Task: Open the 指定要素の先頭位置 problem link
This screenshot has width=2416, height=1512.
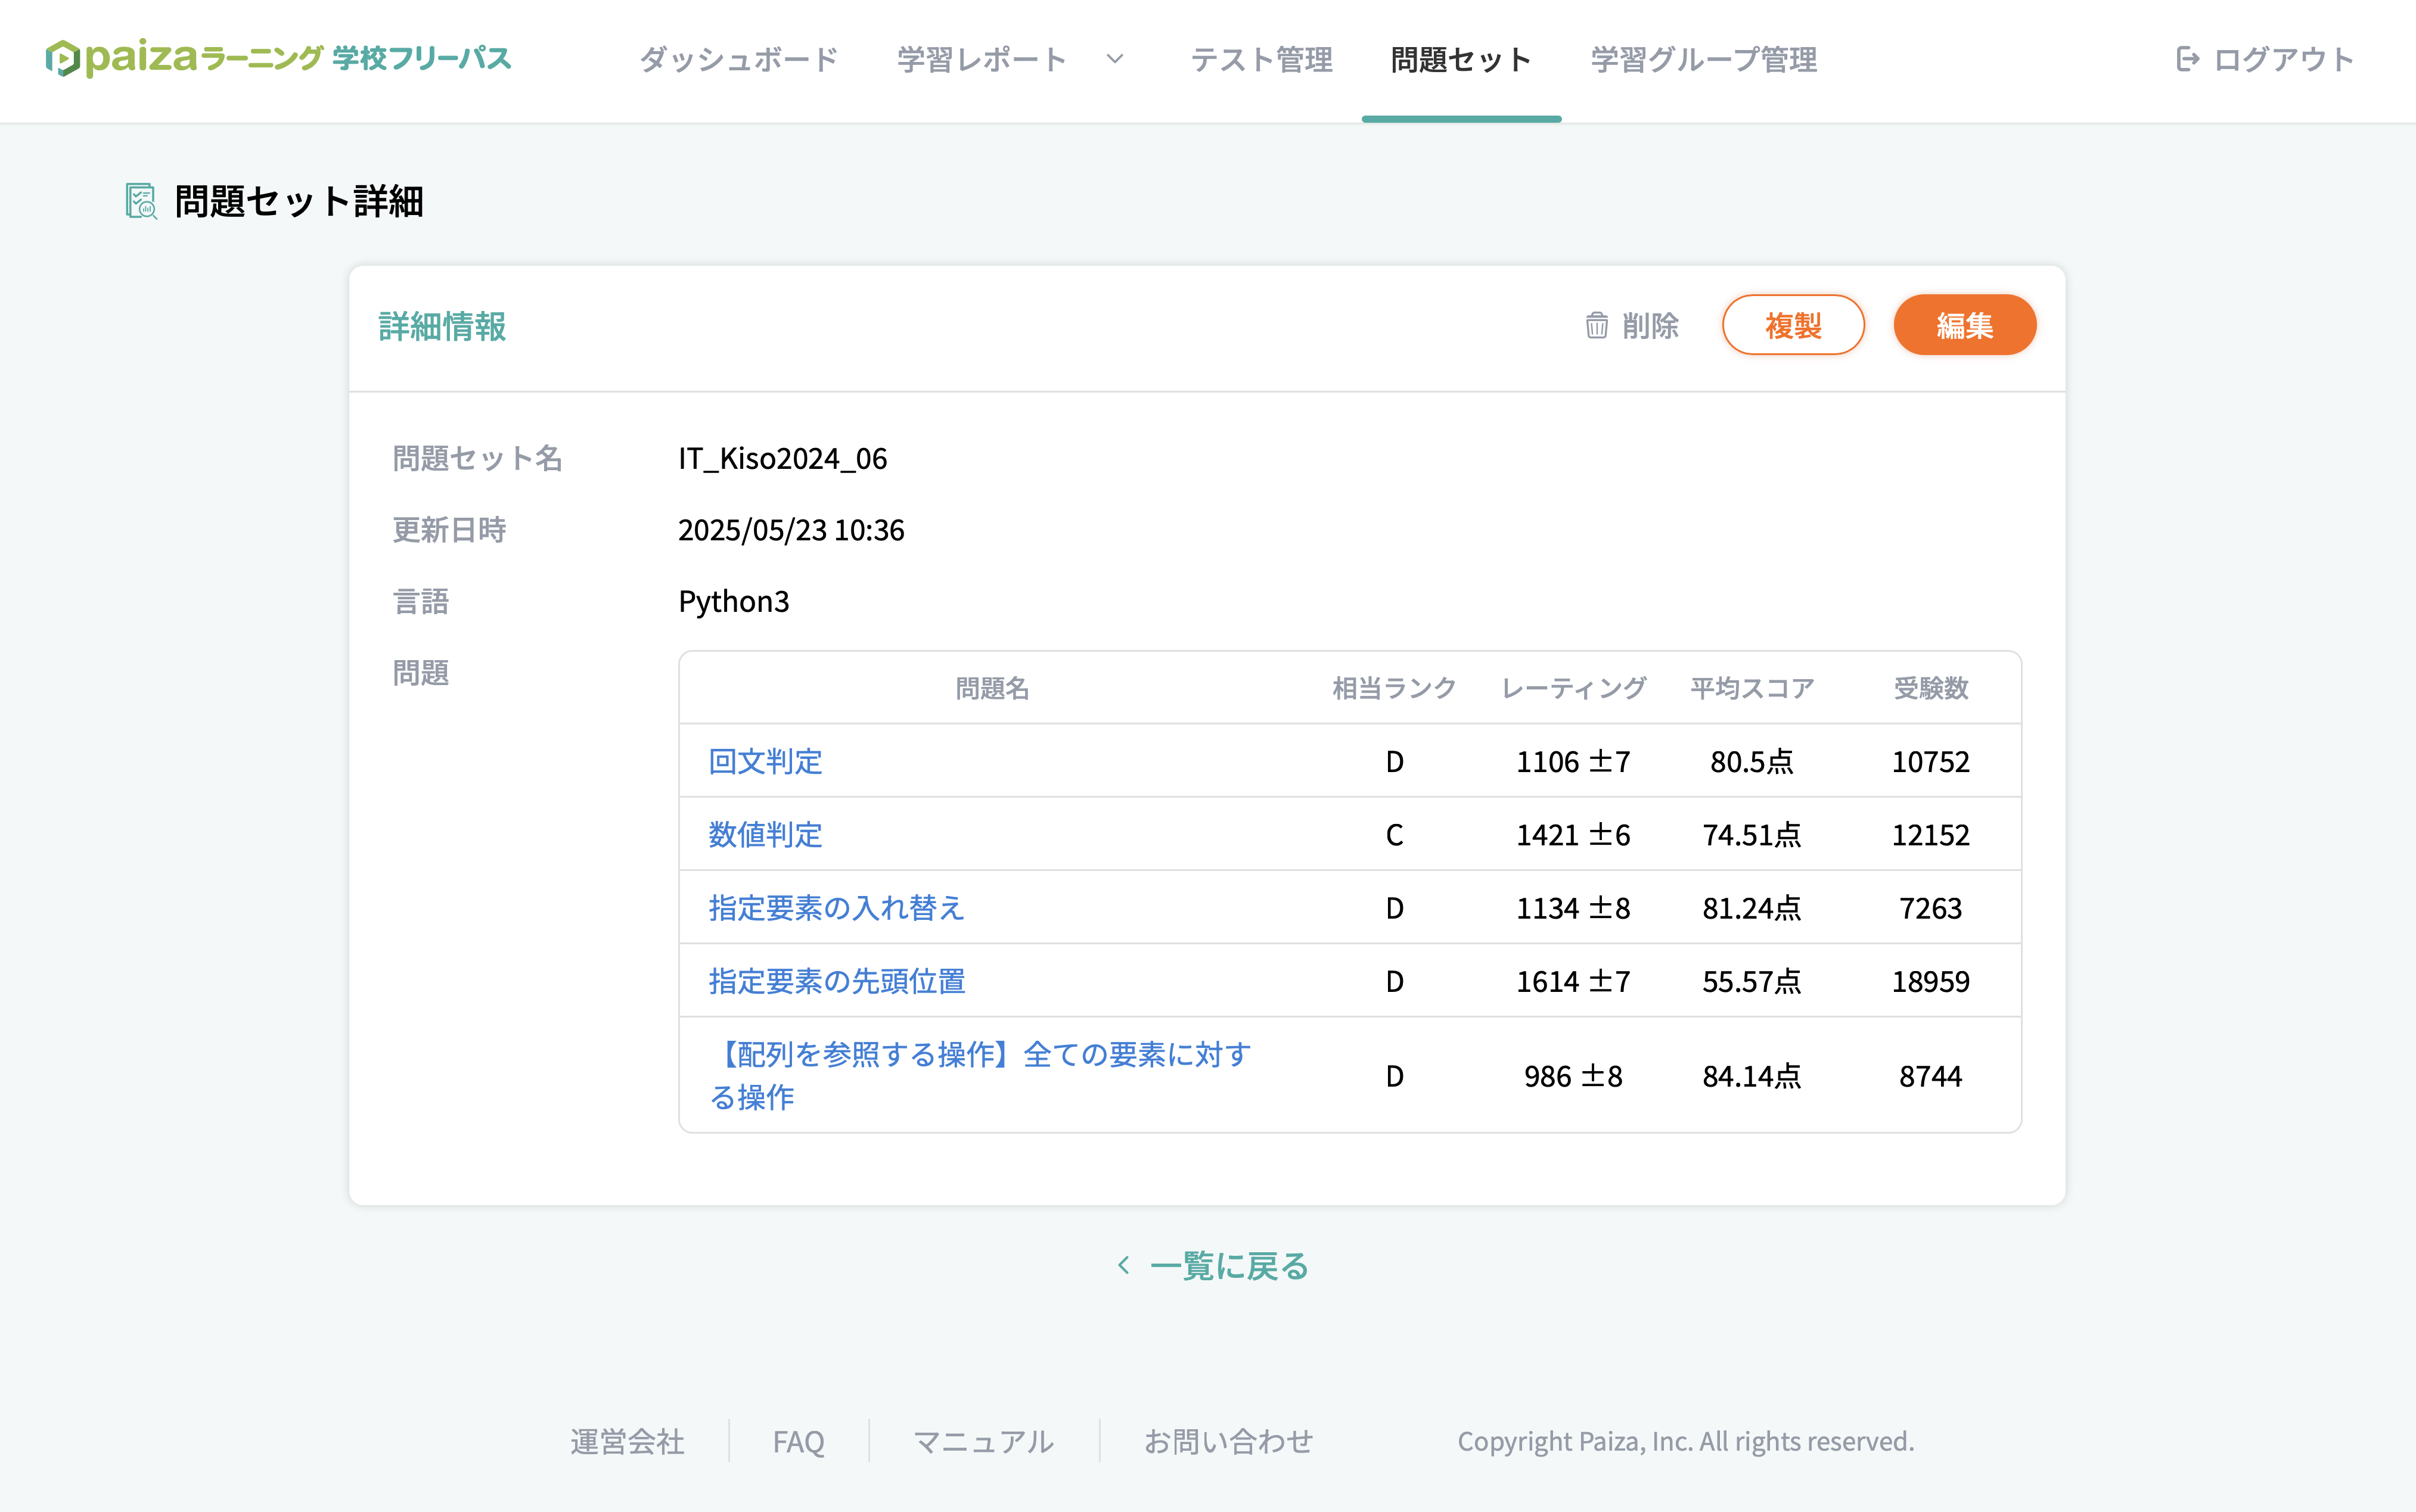Action: [836, 981]
